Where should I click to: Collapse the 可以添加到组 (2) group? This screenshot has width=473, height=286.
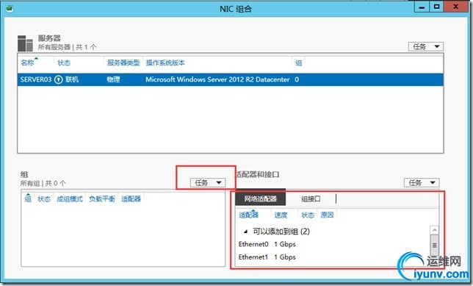(245, 232)
